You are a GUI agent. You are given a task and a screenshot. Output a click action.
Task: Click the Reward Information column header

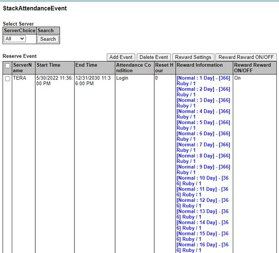204,68
